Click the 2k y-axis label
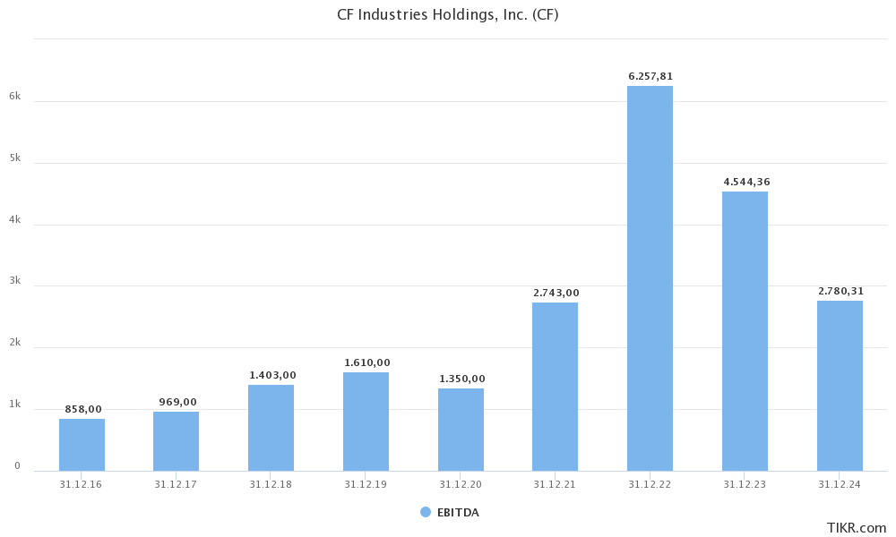The width and height of the screenshot is (896, 537). tap(15, 342)
